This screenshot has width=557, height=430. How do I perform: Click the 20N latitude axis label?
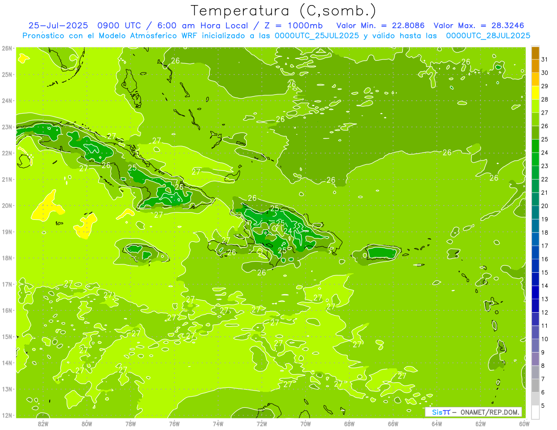click(7, 205)
